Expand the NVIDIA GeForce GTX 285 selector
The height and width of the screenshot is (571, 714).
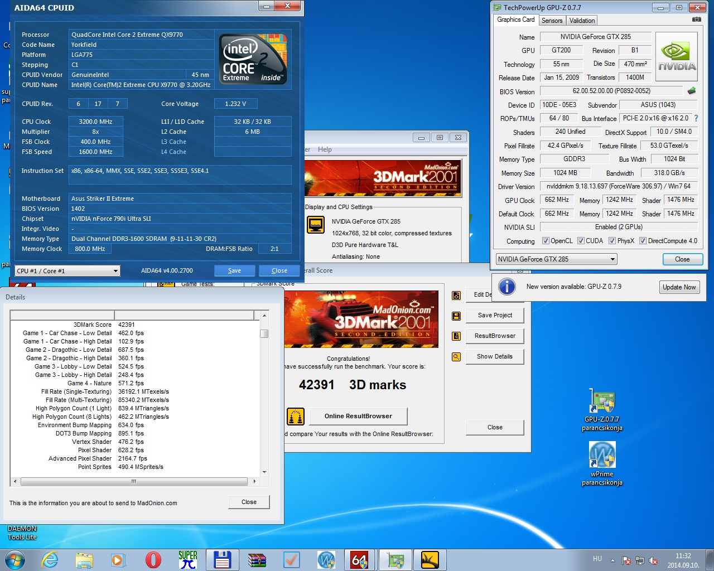tap(556, 259)
